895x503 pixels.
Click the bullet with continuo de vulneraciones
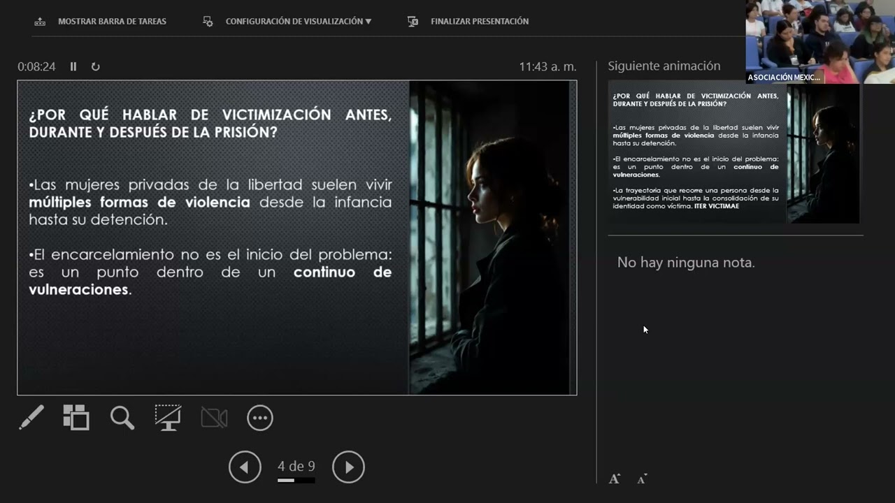tap(210, 272)
